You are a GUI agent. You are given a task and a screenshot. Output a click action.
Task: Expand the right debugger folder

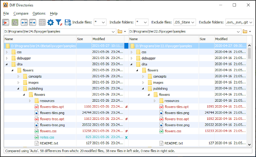[x=132, y=58]
